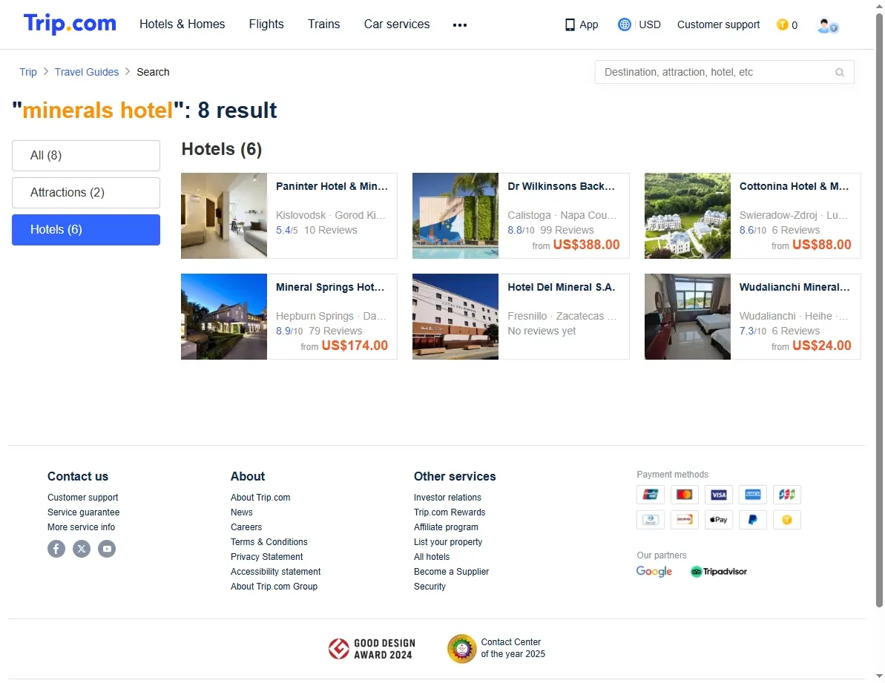Open the Trains menu
This screenshot has height=683, width=885.
(x=324, y=24)
